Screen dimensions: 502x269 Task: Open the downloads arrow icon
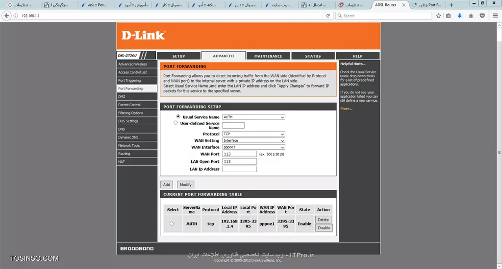coord(459,16)
